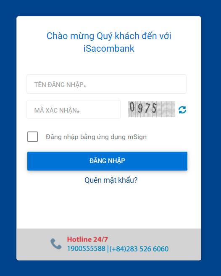The width and height of the screenshot is (221, 276).
Task: Click the 'Chào mừng Quý khách đến với' heading
Action: pyautogui.click(x=109, y=36)
